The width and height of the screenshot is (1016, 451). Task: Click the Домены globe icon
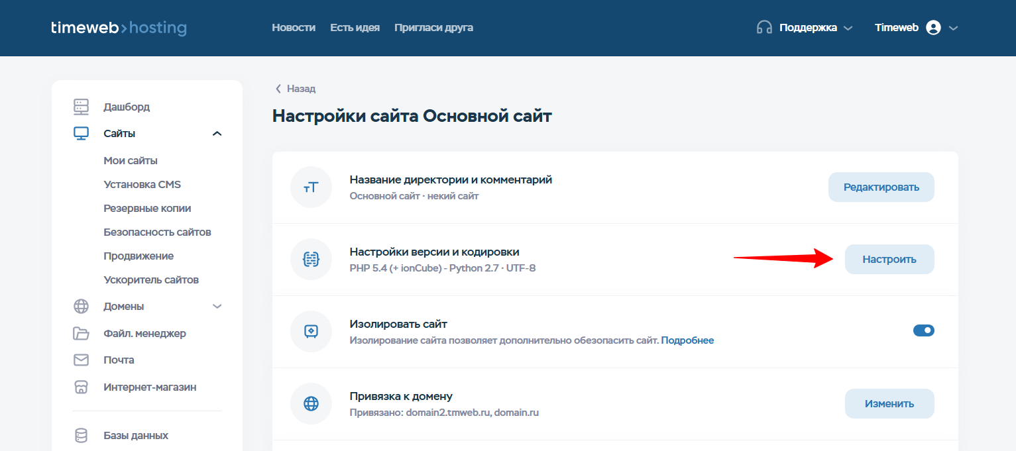81,307
